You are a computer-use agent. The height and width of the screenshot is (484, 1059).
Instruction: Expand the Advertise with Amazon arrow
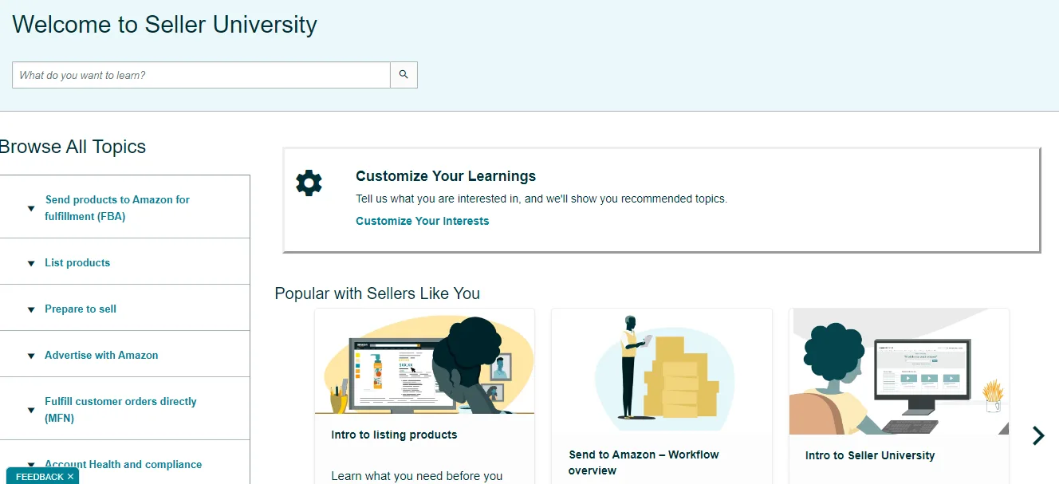point(31,356)
